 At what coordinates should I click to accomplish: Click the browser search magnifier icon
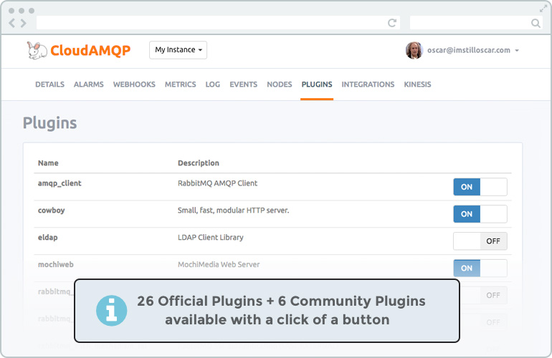tap(536, 23)
